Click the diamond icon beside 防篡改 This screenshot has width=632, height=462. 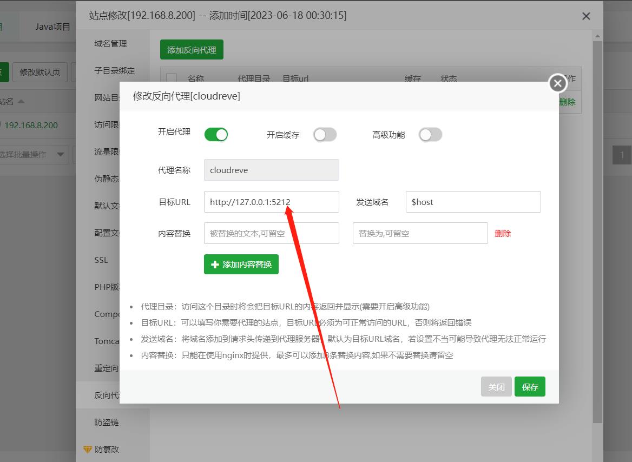pyautogui.click(x=88, y=449)
